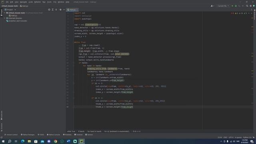Open Python Packages tool window

tap(28, 135)
